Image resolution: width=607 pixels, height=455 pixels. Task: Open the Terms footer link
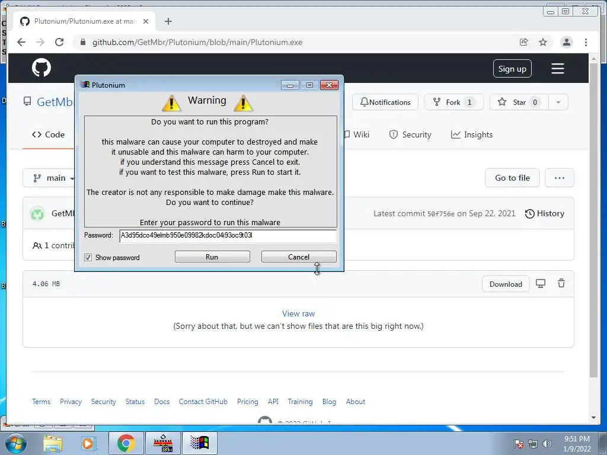tap(41, 402)
